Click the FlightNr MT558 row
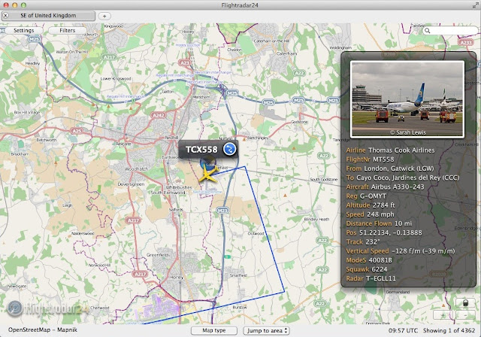The image size is (481, 337). (370, 159)
